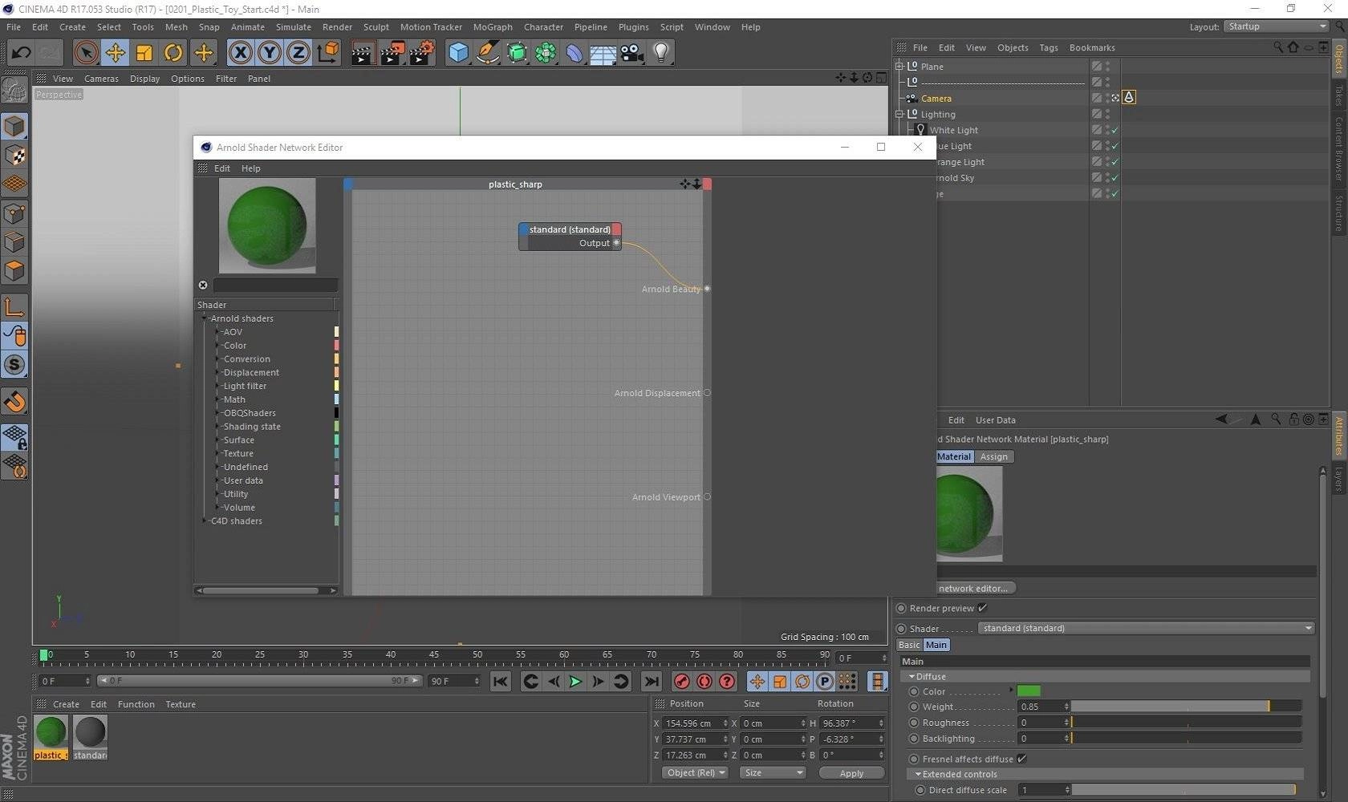Click the Make Editable icon in left toolbar
The width and height of the screenshot is (1348, 802).
(x=14, y=91)
